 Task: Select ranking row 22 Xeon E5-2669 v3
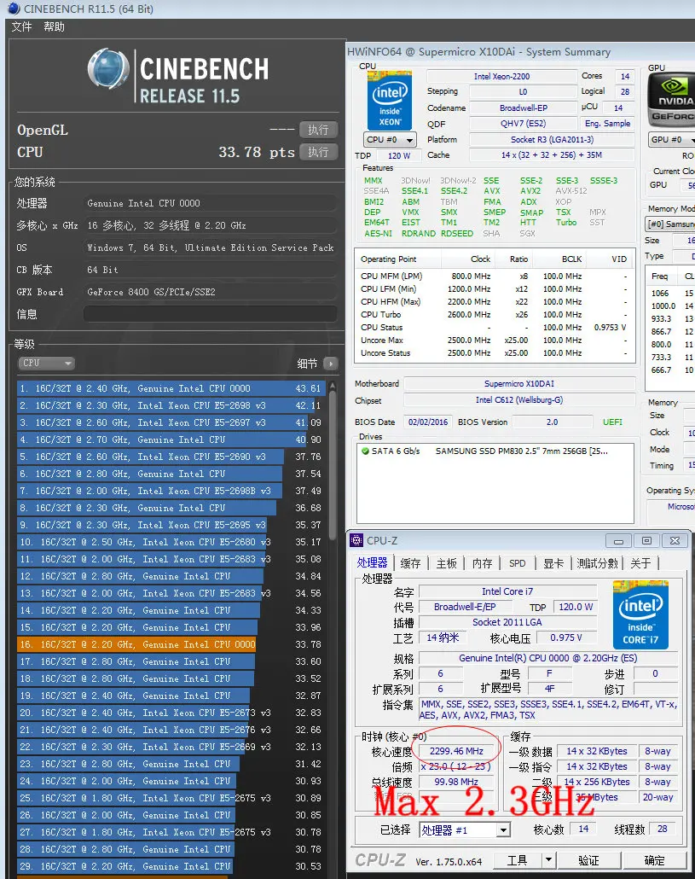pyautogui.click(x=171, y=748)
